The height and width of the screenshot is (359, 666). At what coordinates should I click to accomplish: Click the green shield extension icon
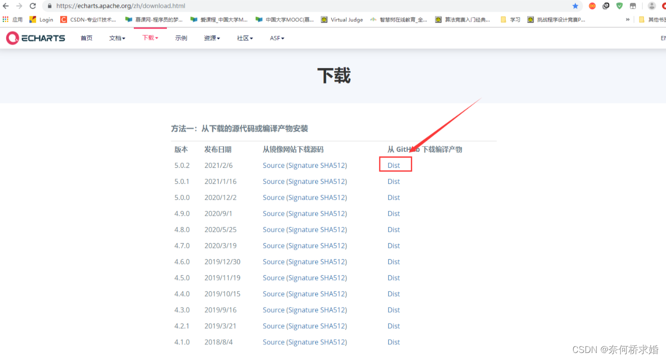click(619, 6)
